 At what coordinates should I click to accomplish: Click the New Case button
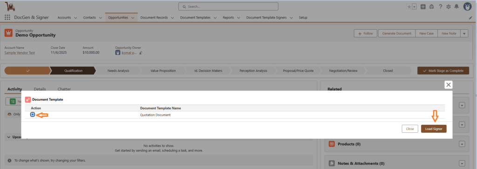pos(427,33)
